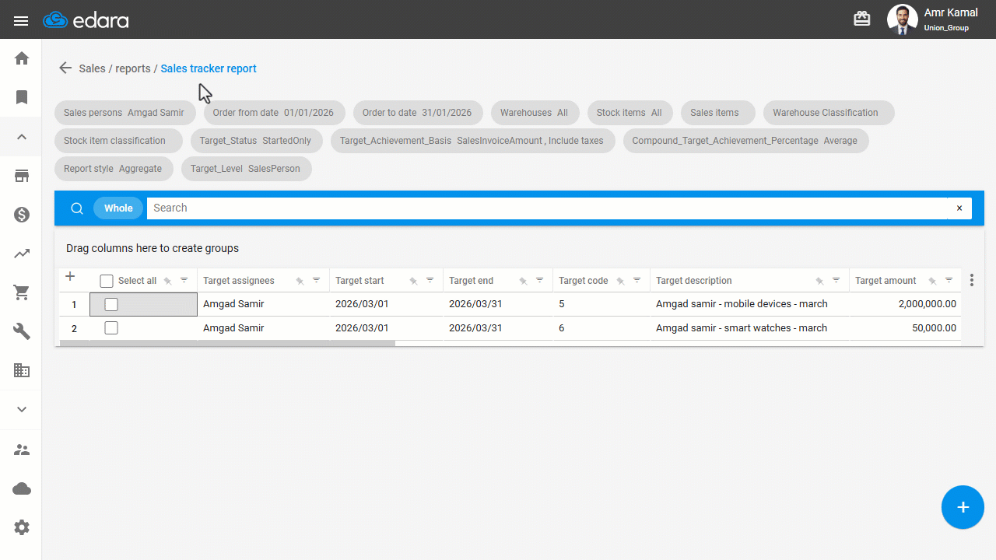996x560 pixels.
Task: Open the people group sidebar icon
Action: coord(22,450)
